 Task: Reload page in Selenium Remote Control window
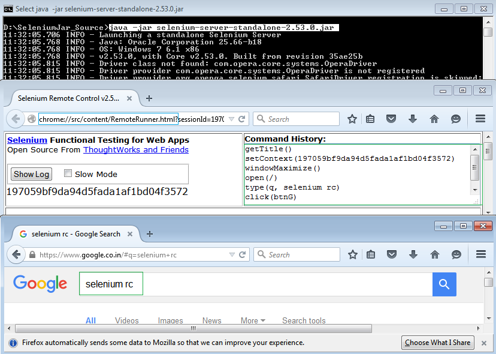pyautogui.click(x=242, y=119)
